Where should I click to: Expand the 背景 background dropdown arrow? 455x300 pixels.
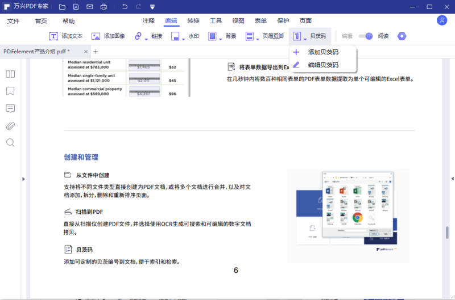pos(221,39)
